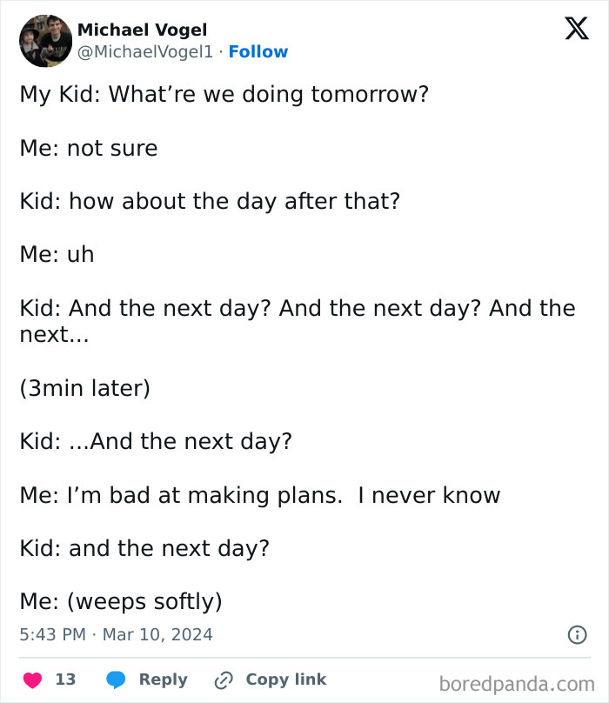Image resolution: width=609 pixels, height=703 pixels.
Task: Click the 13 like count number
Action: [65, 679]
